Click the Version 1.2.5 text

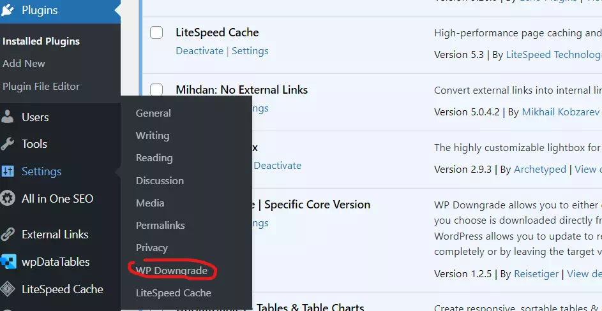coord(463,274)
